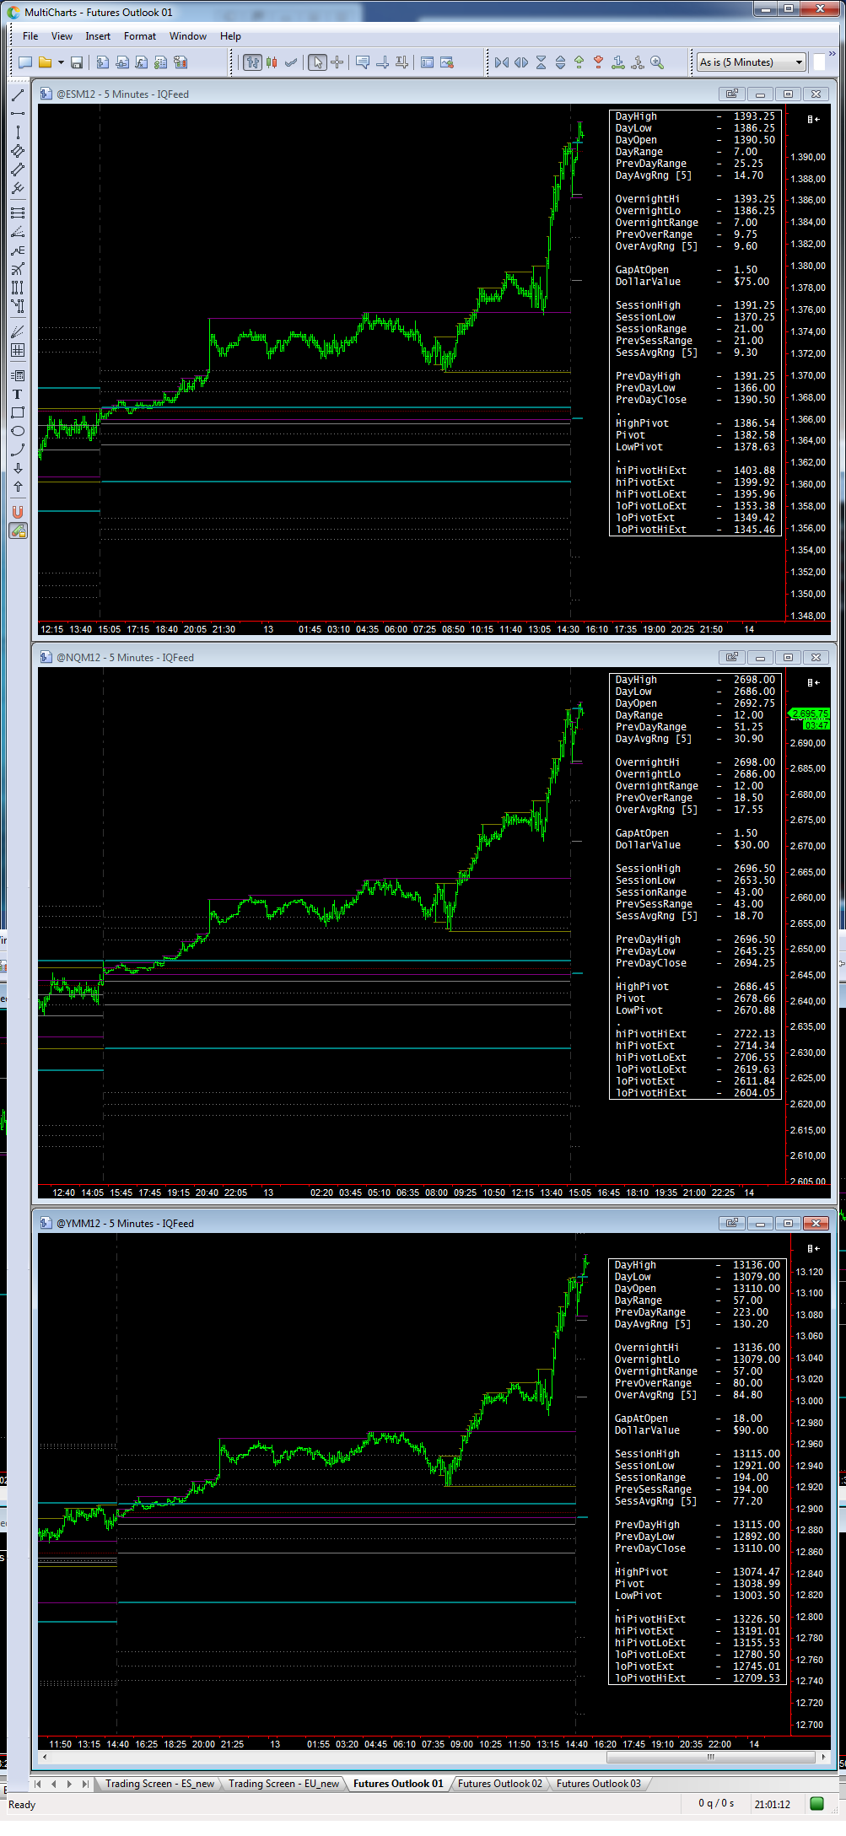Select the Andrews Pitchfork drawing tool
The width and height of the screenshot is (846, 1836).
(x=18, y=188)
